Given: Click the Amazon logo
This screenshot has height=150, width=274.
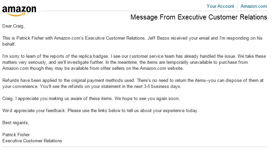Looking at the screenshot, I should 19,11.
